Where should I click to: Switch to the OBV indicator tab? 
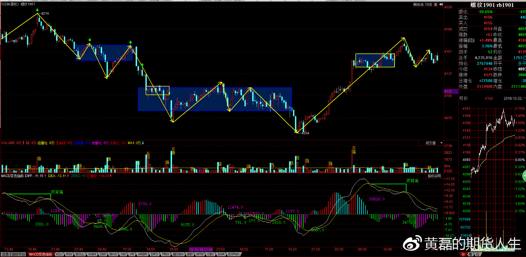pos(210,254)
